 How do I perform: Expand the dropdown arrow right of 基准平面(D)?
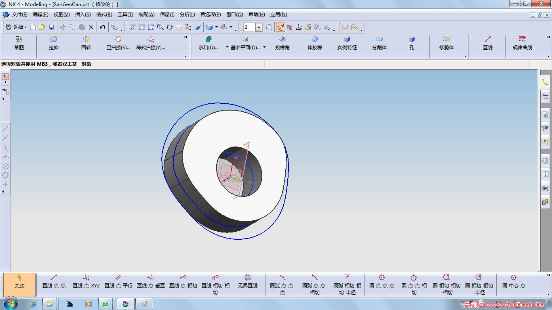tap(264, 47)
